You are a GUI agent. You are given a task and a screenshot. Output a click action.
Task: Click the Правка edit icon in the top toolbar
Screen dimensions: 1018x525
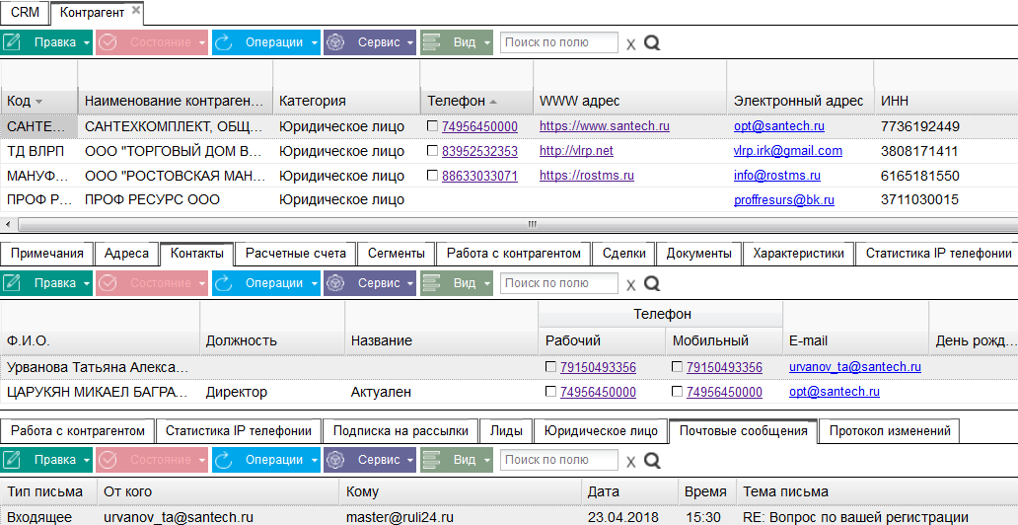(x=11, y=42)
